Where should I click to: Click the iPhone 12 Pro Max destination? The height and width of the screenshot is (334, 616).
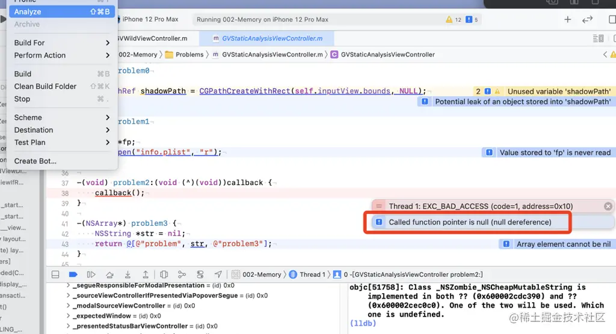pos(150,19)
